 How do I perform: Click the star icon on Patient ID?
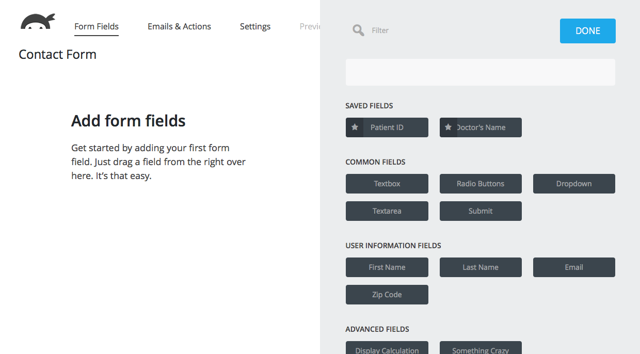click(355, 127)
